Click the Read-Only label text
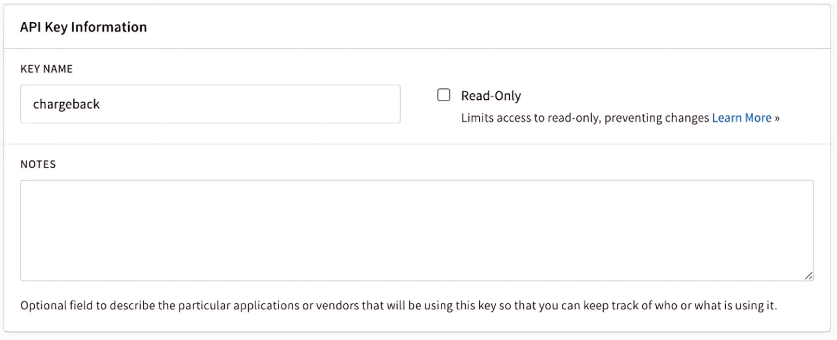The image size is (837, 340). 491,96
